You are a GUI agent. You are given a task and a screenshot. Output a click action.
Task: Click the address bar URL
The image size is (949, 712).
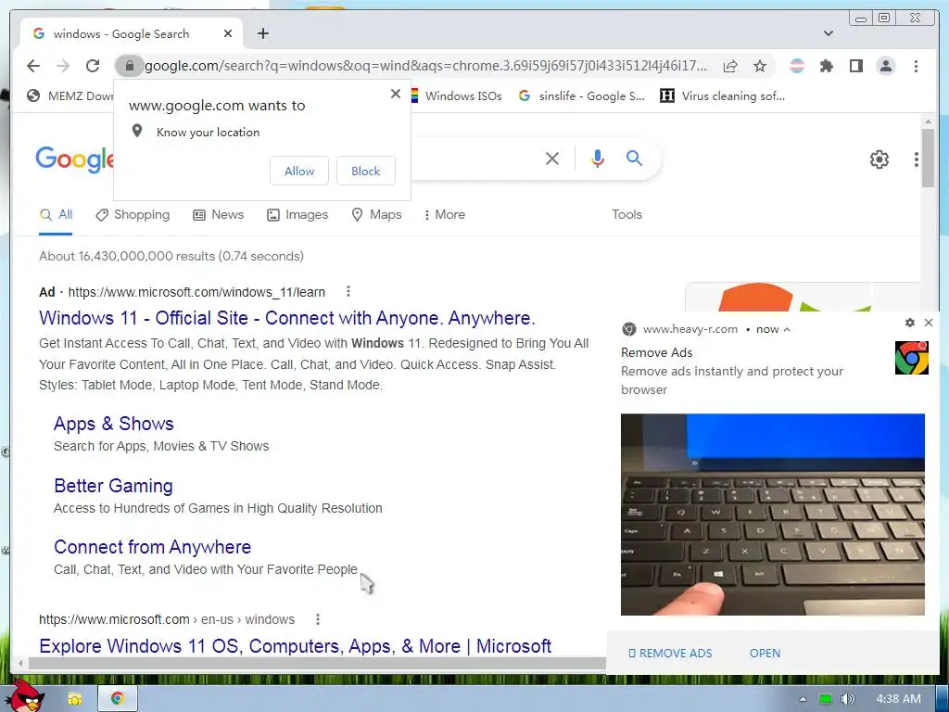[x=425, y=66]
